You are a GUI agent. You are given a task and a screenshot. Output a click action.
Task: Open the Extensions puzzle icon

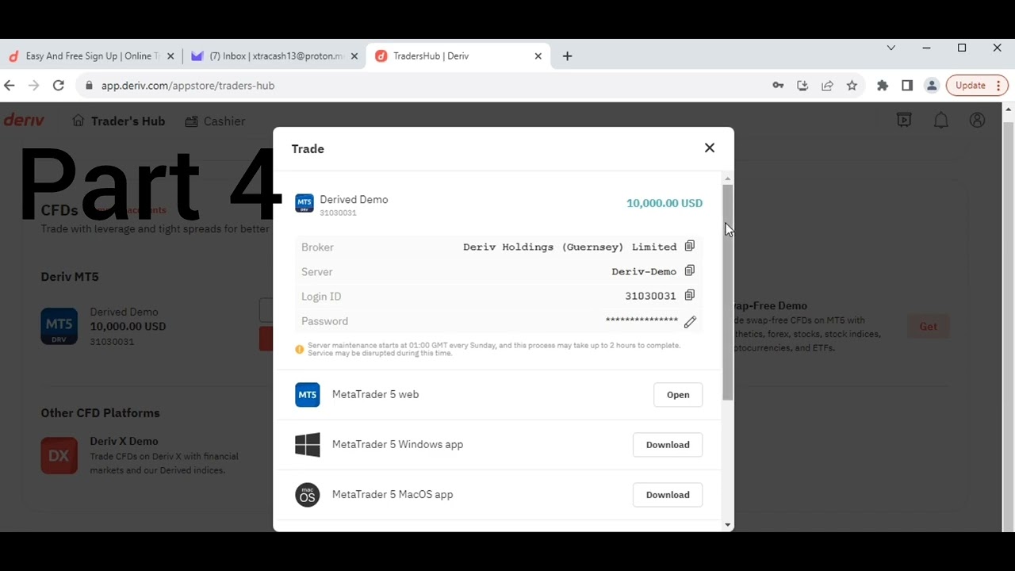point(883,86)
